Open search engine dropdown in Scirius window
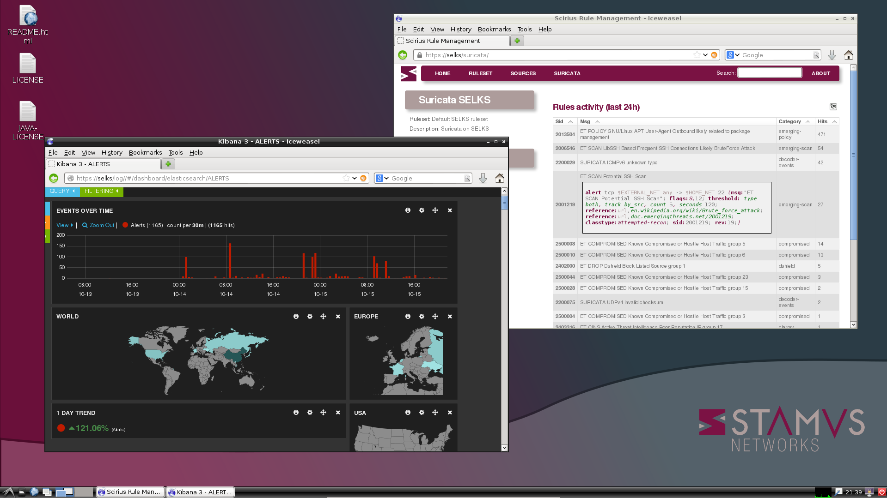Image resolution: width=887 pixels, height=498 pixels. pos(733,55)
